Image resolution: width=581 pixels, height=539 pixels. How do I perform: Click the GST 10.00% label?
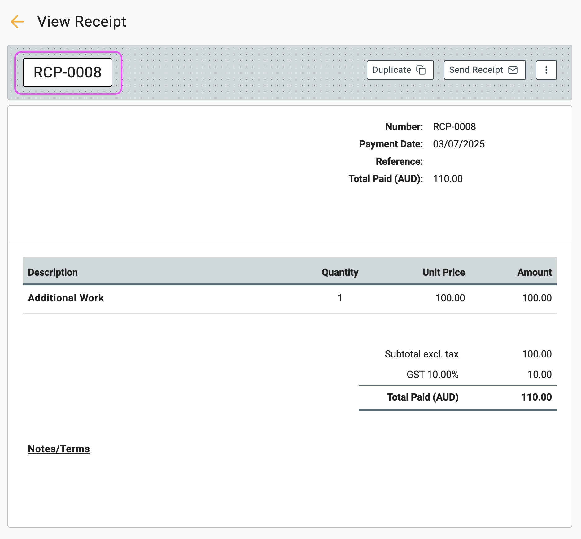[433, 375]
